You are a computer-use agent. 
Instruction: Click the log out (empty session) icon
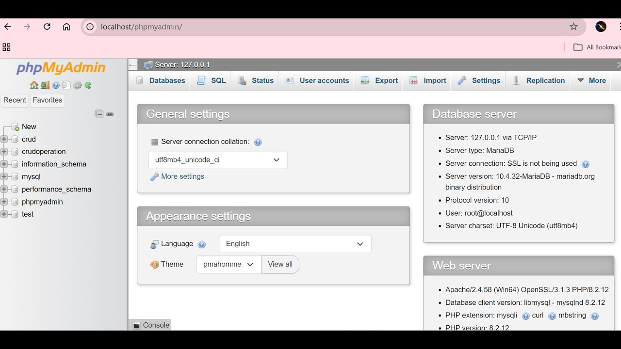pos(45,85)
